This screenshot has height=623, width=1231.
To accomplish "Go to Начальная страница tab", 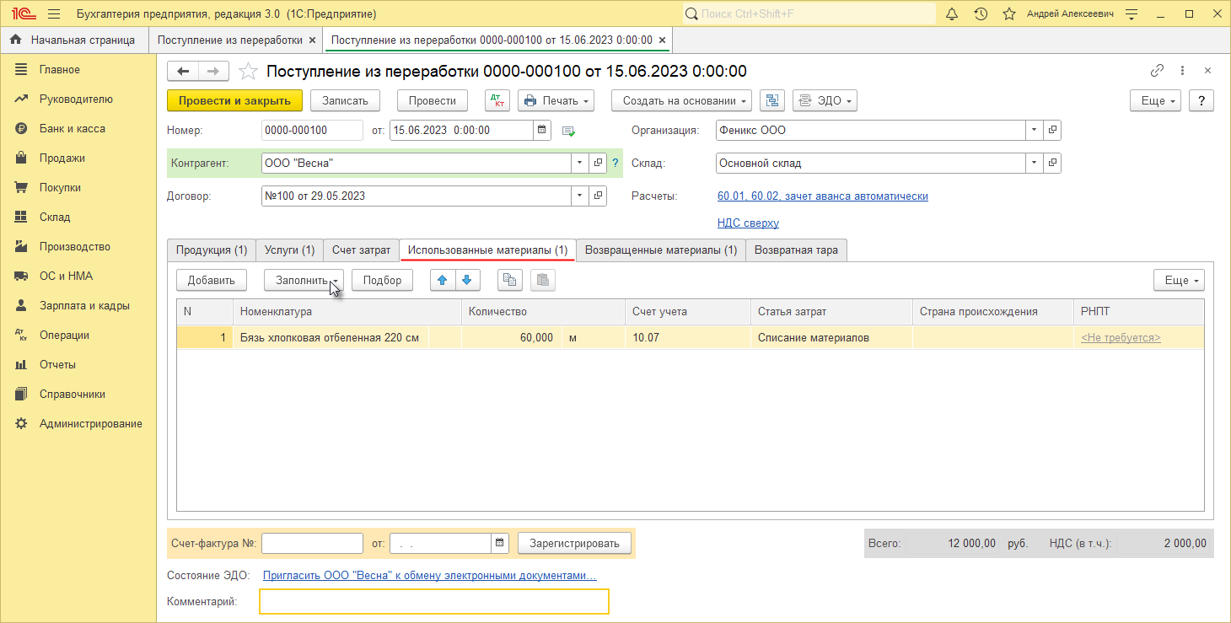I will coord(73,40).
